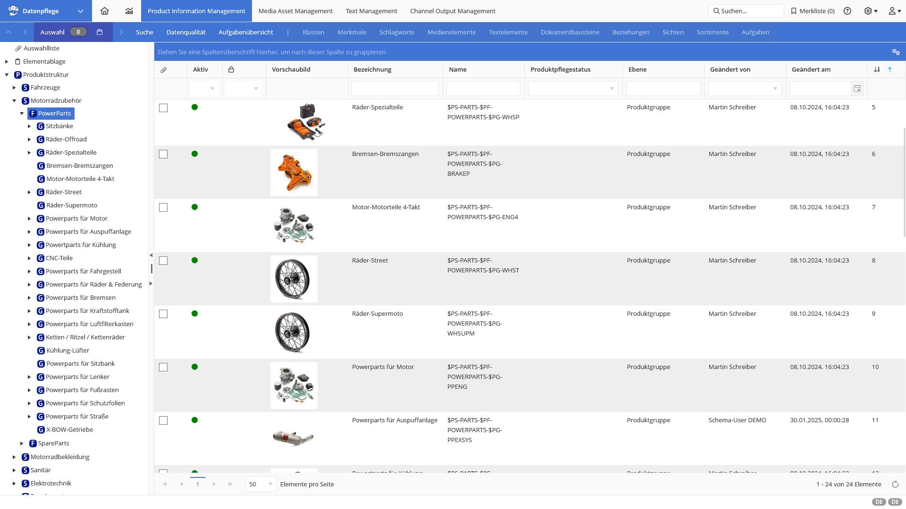Select the Bremsen-Bremszangen row checkbox

pyautogui.click(x=163, y=154)
